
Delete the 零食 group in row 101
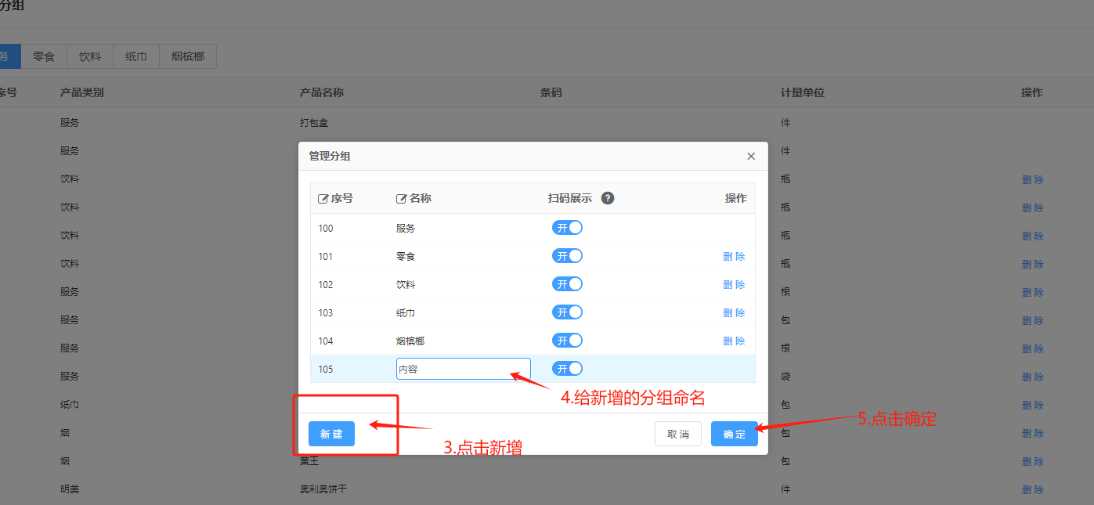click(x=734, y=256)
